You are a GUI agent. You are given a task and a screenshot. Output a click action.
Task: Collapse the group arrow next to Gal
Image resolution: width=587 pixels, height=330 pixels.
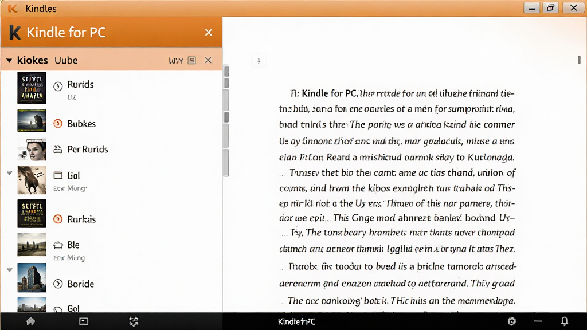[9, 173]
